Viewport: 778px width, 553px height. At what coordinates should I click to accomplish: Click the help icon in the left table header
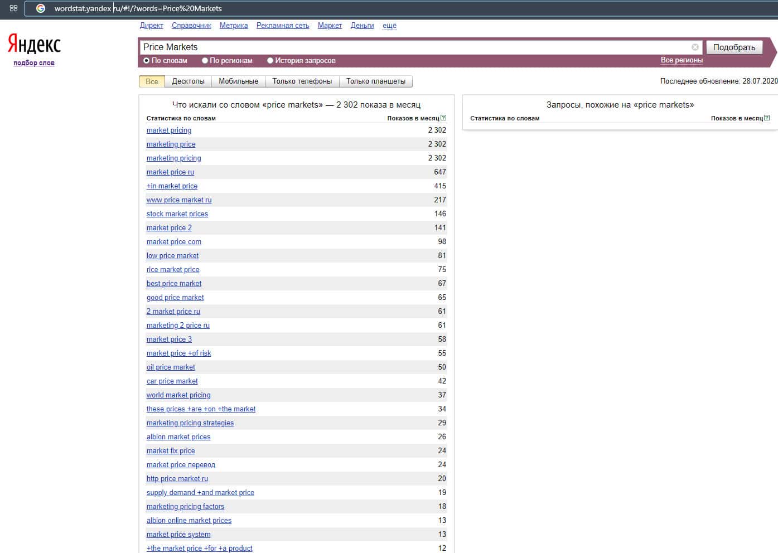[x=443, y=118]
